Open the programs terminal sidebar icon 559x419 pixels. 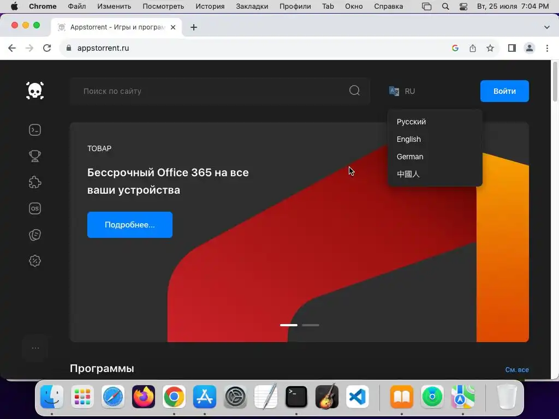35,130
